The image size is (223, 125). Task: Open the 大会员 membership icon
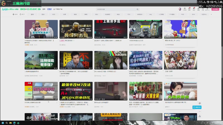(x=185, y=9)
